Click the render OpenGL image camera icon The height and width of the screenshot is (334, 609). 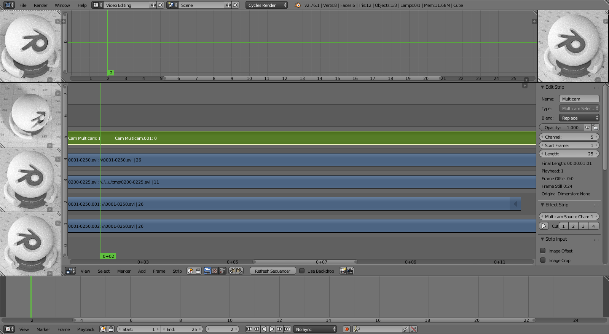(343, 271)
